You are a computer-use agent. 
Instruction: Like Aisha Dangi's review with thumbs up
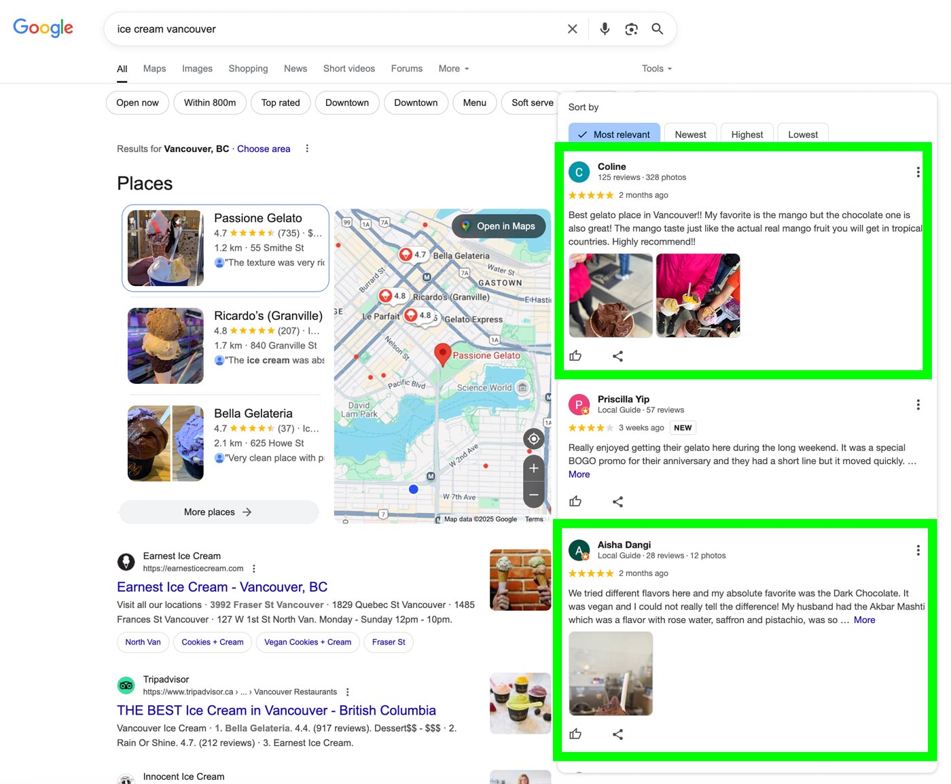[575, 734]
